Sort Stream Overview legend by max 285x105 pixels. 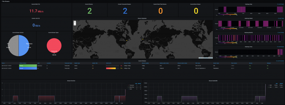136,84
